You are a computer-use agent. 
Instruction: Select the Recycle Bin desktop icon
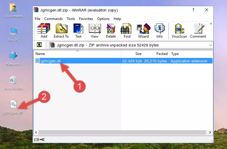pos(13,83)
